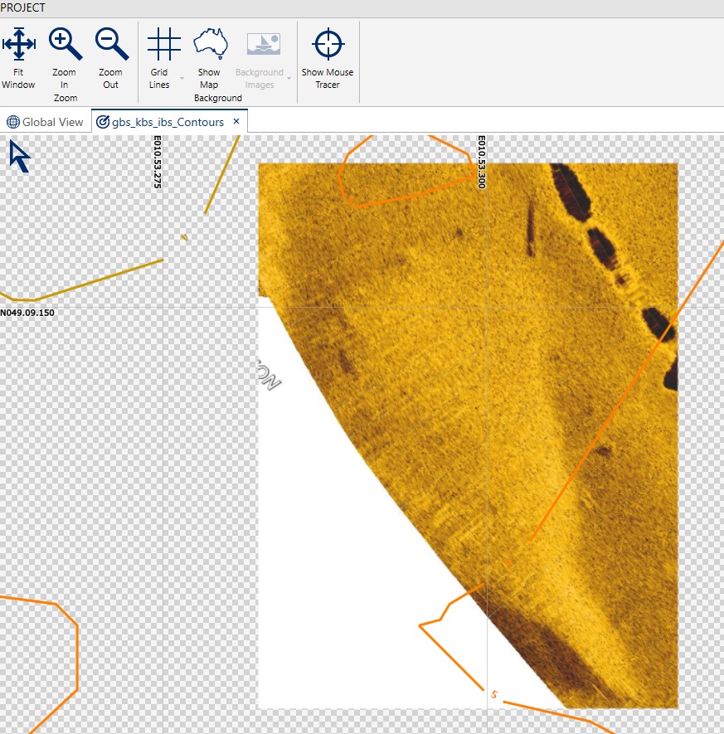Switch to the Global View tab
The width and height of the screenshot is (724, 734).
[52, 122]
